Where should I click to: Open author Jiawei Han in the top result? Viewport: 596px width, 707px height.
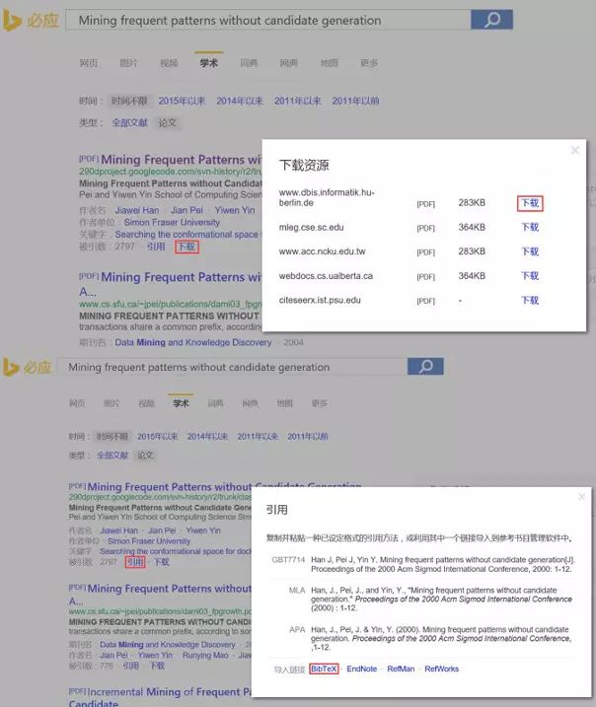coord(136,210)
